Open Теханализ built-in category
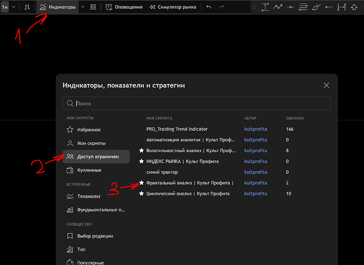Image resolution: width=364 pixels, height=265 pixels. (89, 196)
